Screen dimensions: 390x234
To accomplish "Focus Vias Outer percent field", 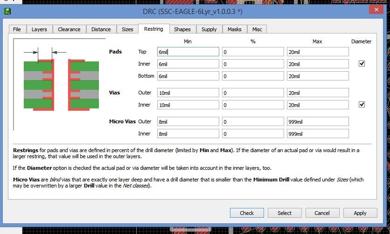I will 253,93.
